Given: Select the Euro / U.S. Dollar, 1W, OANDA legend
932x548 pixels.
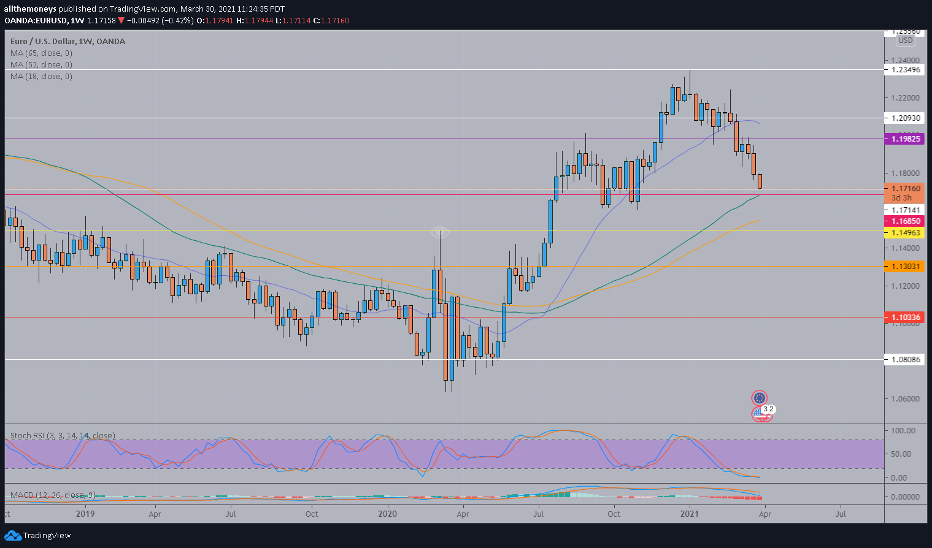Looking at the screenshot, I should [x=67, y=42].
